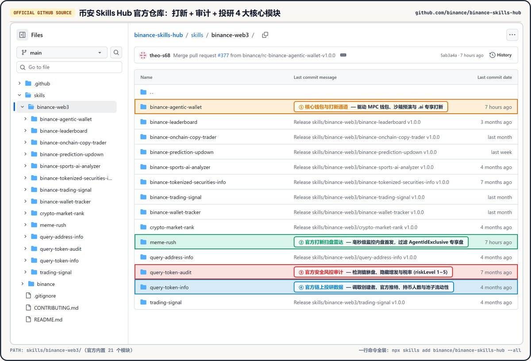Click the .github folder icon in tree
This screenshot has height=361, width=531.
click(x=28, y=84)
